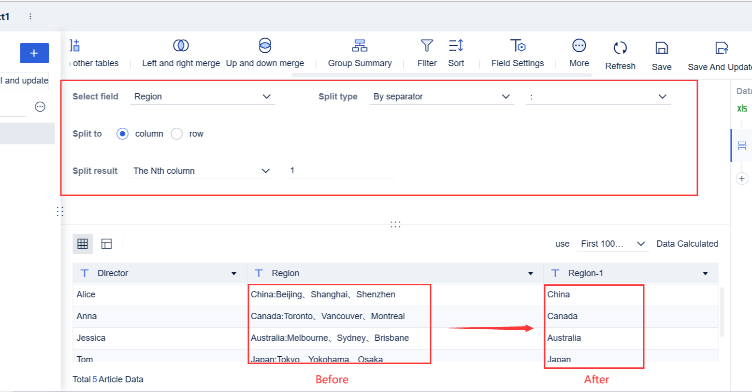The image size is (752, 392).
Task: Open The Nth column split result dropdown
Action: point(202,171)
